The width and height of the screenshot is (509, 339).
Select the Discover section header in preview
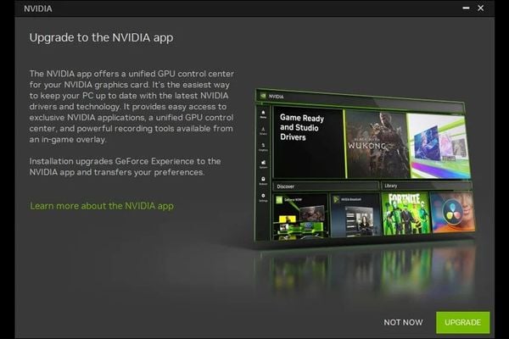[x=286, y=186]
